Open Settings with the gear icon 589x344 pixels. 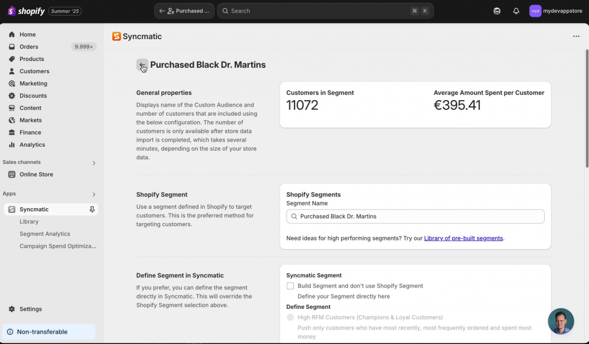pos(12,309)
